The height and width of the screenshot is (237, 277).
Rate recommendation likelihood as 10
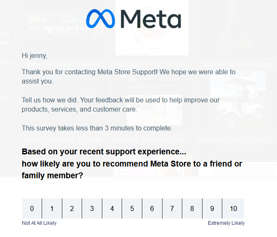click(233, 208)
